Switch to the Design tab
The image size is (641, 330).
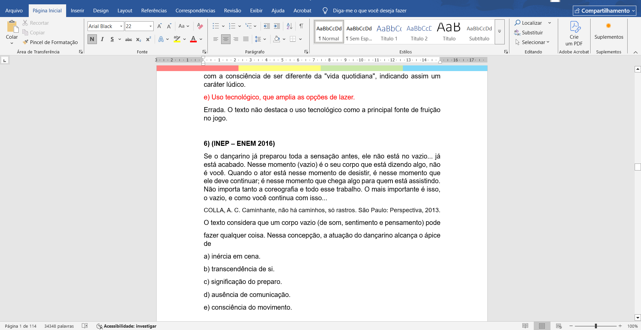pos(101,11)
